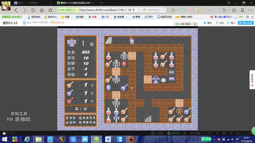This screenshot has width=255, height=143.
Task: Click the colorful apps grid extension icon
Action: click(173, 10)
